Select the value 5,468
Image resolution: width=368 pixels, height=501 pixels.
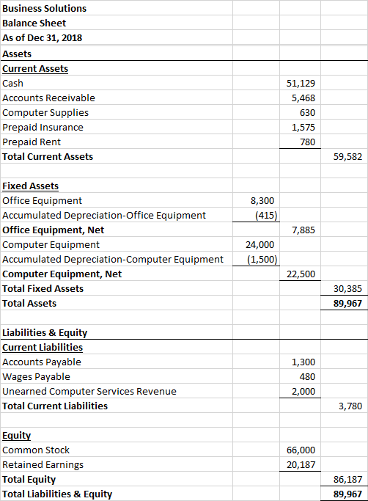pyautogui.click(x=303, y=98)
